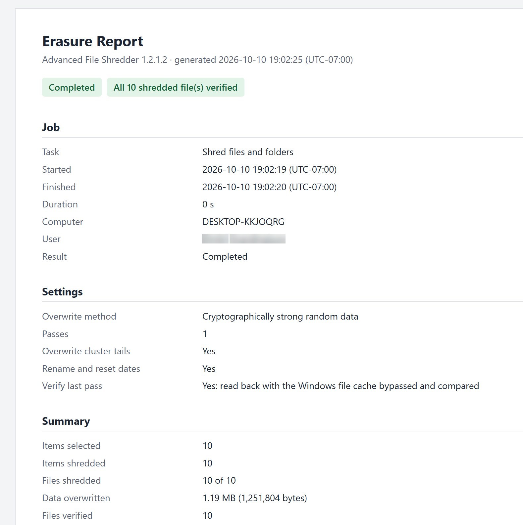Click the "Passes" row label
The image size is (523, 525).
click(55, 334)
